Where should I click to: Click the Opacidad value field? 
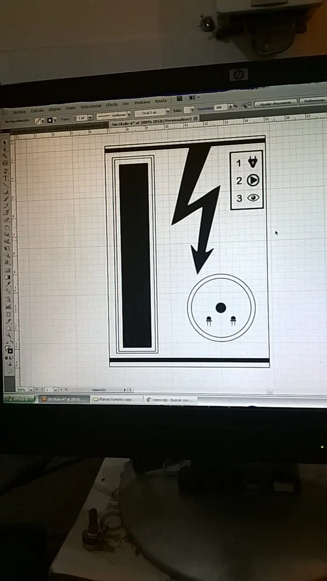coord(220,107)
